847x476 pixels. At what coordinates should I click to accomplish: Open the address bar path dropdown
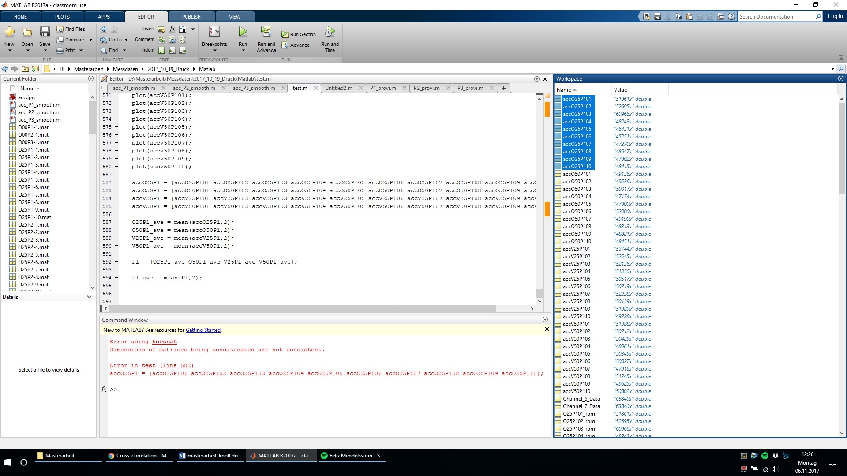tap(832, 69)
